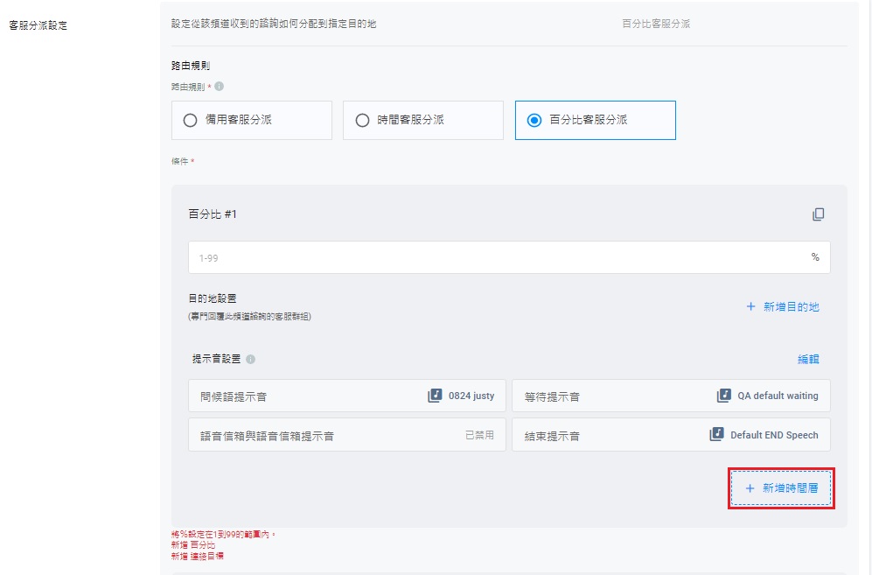Click the QA default waiting audio name
The image size is (872, 575).
pyautogui.click(x=778, y=396)
